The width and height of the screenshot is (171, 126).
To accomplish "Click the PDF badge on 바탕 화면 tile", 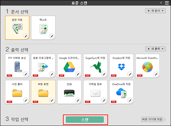I will click(x=35, y=102).
